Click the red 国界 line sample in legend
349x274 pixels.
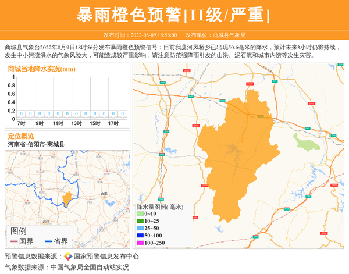(14, 241)
